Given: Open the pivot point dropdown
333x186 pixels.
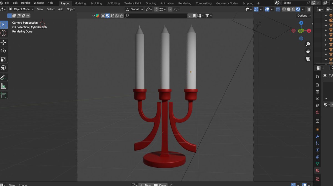Looking at the screenshot, I should click(x=149, y=9).
